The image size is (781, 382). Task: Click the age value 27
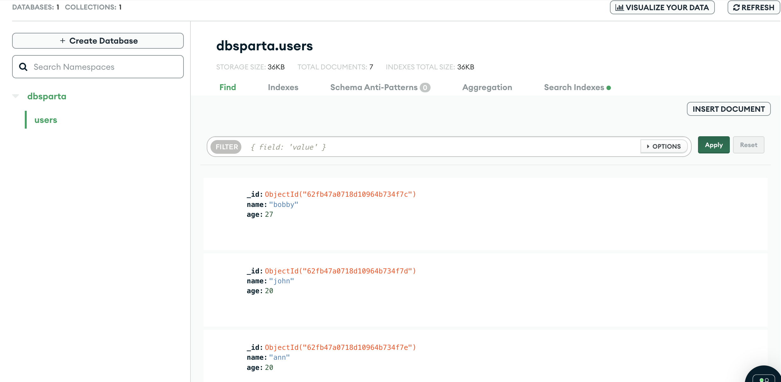tap(269, 215)
